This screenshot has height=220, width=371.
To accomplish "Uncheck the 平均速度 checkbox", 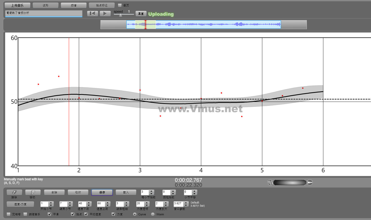I will click(86, 214).
